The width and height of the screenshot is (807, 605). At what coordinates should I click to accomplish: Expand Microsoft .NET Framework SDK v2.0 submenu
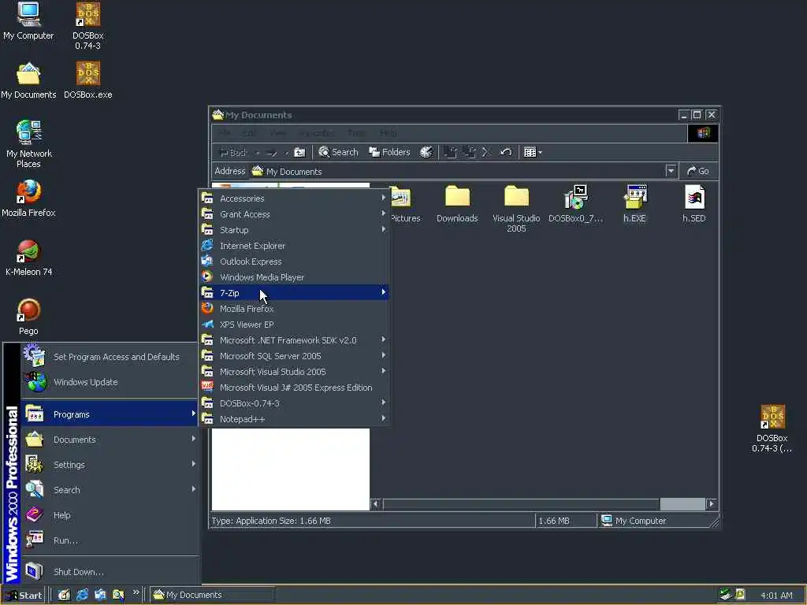(294, 340)
